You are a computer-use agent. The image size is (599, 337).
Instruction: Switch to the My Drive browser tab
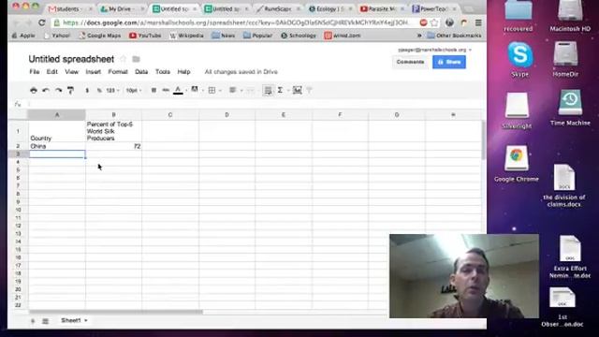122,8
